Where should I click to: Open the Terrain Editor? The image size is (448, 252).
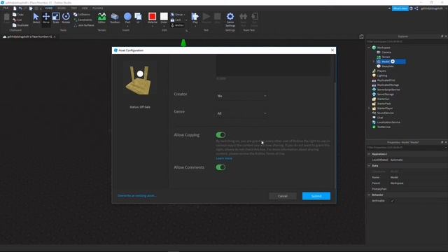(x=101, y=18)
